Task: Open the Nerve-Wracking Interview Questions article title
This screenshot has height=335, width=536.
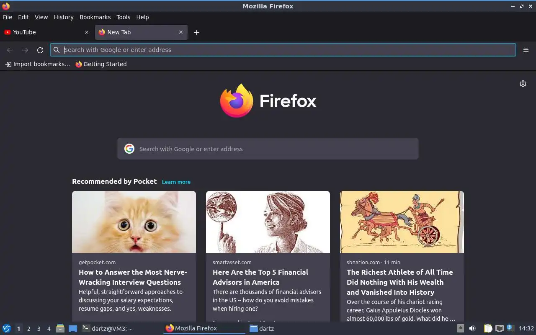Action: pos(133,277)
